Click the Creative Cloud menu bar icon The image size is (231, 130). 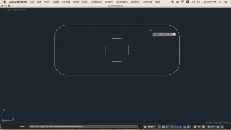(x=178, y=2)
